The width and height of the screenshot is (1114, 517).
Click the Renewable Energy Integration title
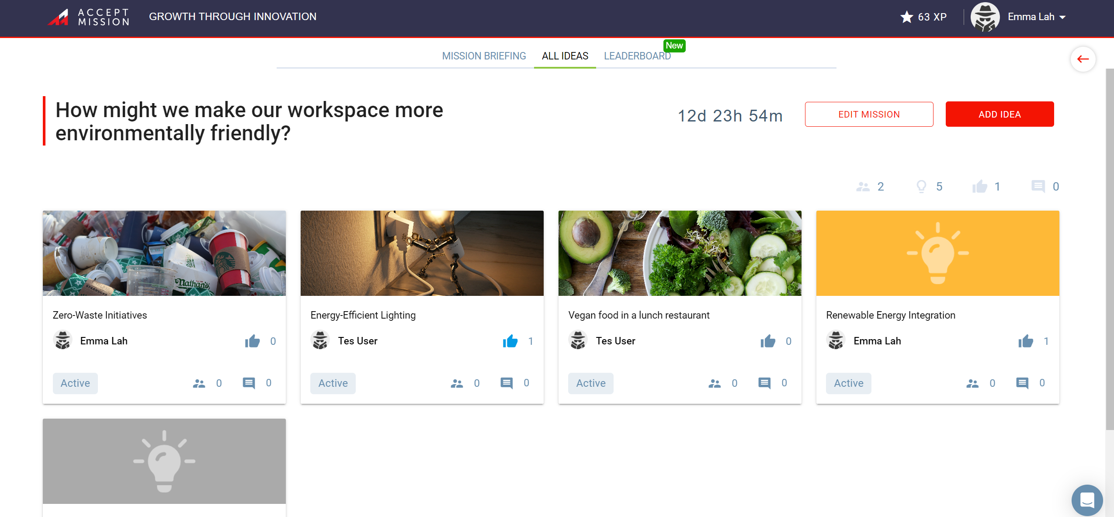pos(891,315)
